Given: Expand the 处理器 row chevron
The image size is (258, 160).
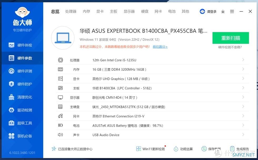Looking at the screenshot, I should coord(243,60).
